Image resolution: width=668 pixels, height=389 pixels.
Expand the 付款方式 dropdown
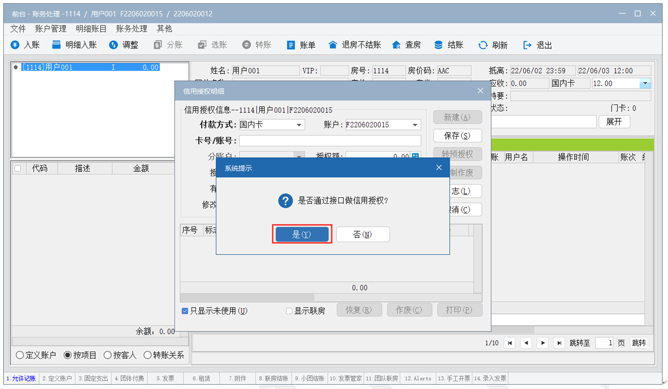point(299,125)
